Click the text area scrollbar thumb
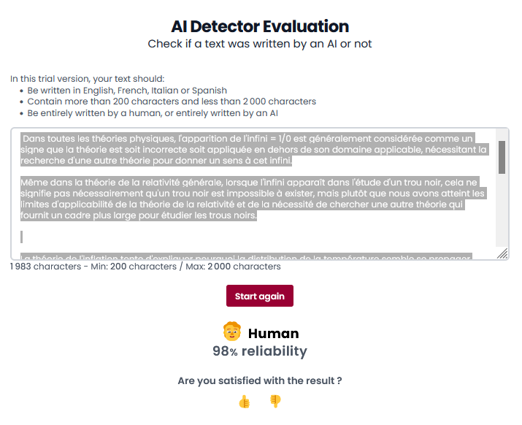This screenshot has height=425, width=522. (502, 156)
